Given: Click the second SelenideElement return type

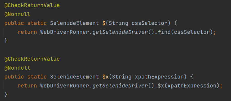Looking at the screenshot, I should point(74,77).
